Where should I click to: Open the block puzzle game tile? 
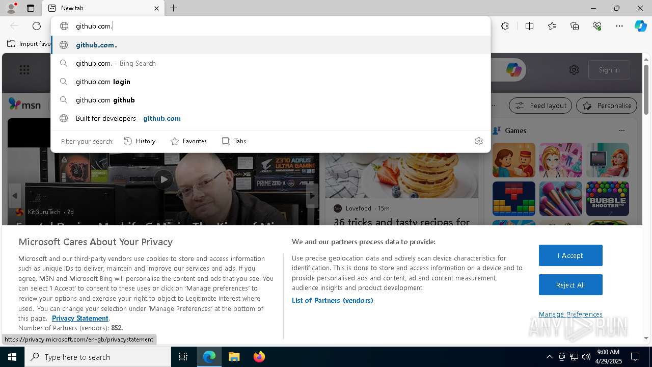[x=513, y=199]
